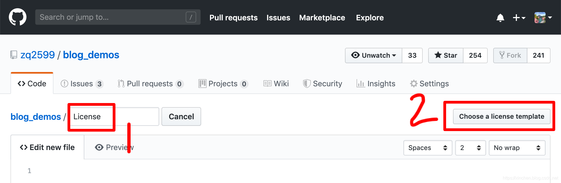Cancel the new file creation

pos(181,117)
